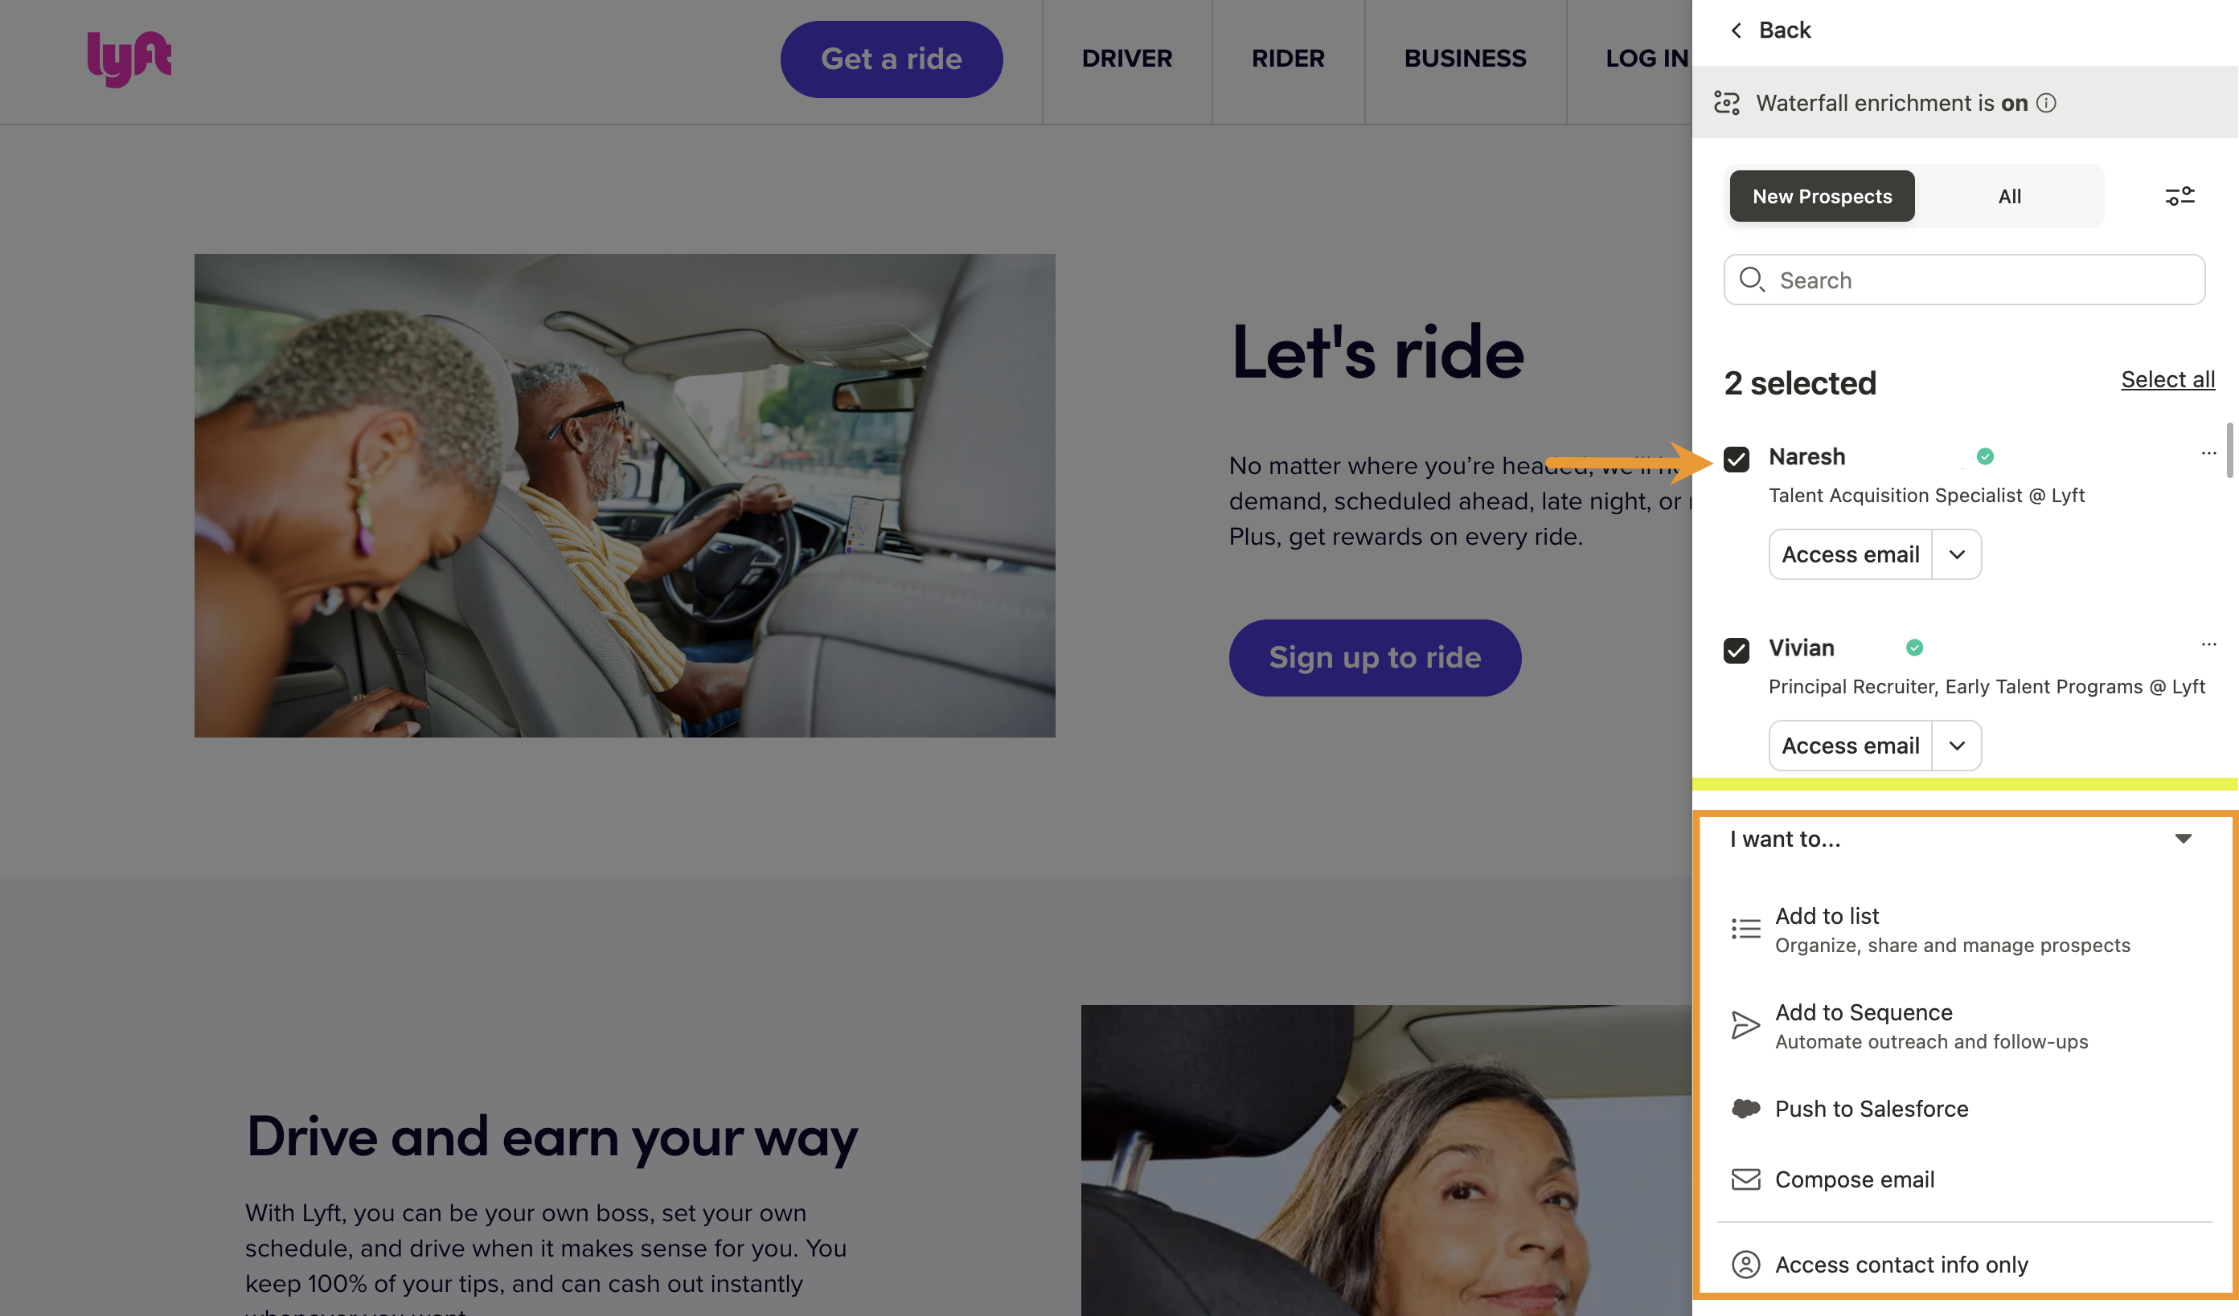Click the Lyft logo
2239x1316 pixels.
(129, 59)
